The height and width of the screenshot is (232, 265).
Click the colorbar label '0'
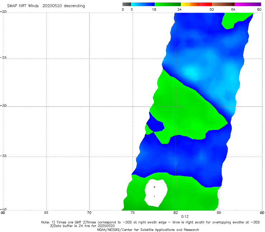(123, 9)
